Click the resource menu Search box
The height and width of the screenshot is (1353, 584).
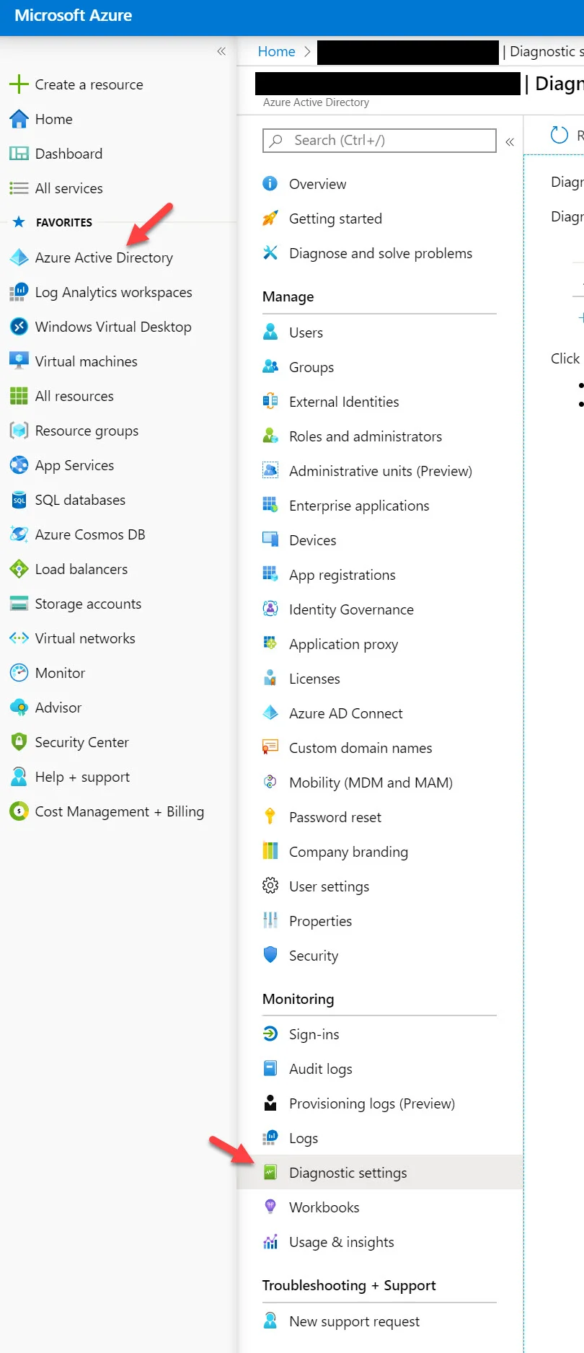[x=379, y=141]
